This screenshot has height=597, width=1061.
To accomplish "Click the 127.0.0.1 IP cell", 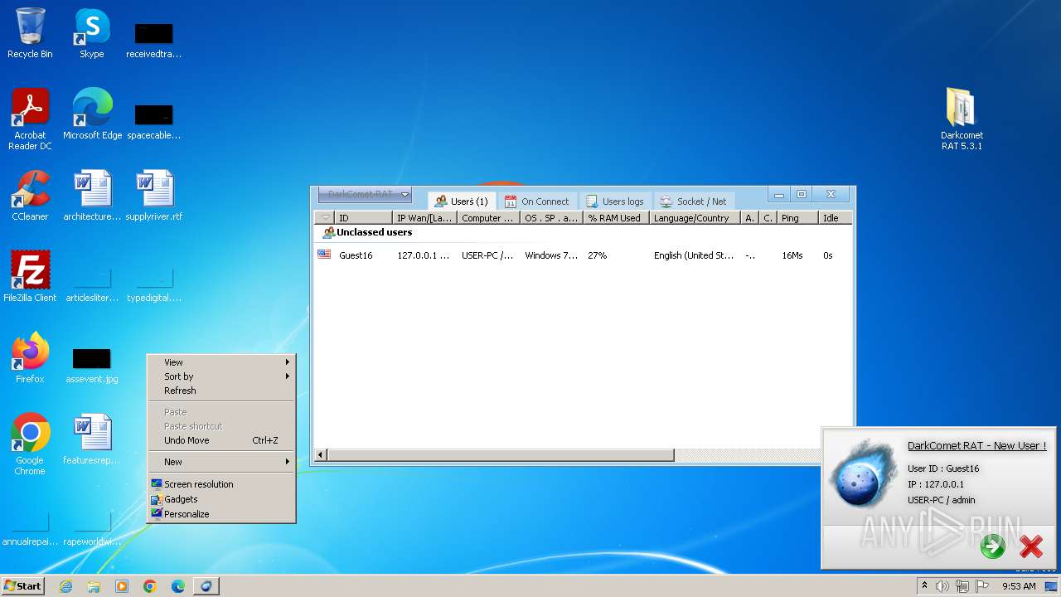I will click(x=423, y=255).
